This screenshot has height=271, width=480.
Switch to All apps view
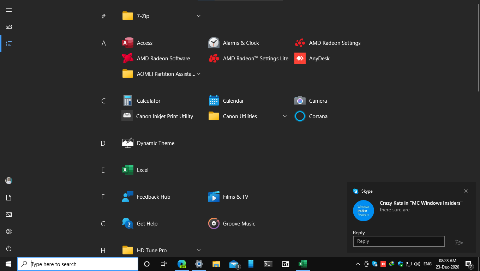click(x=9, y=44)
